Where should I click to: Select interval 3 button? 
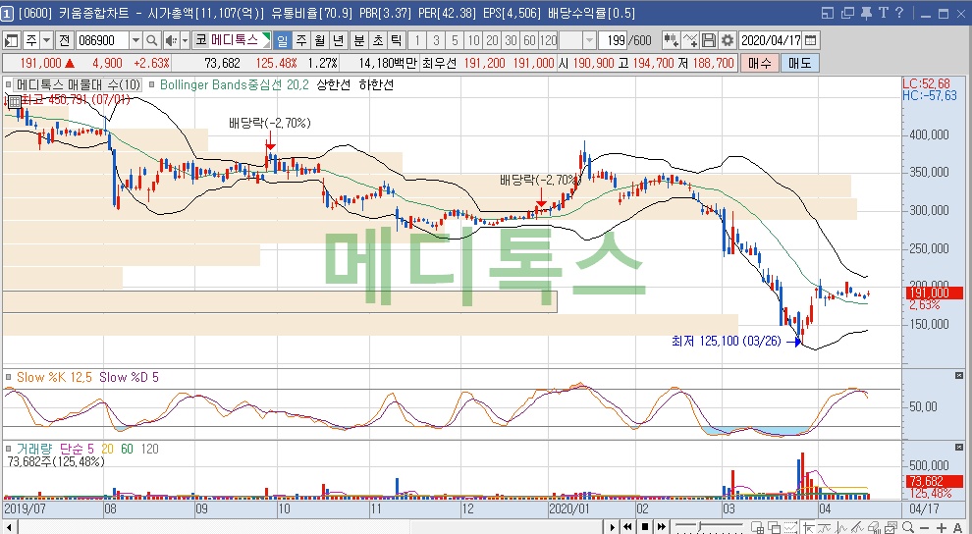436,41
